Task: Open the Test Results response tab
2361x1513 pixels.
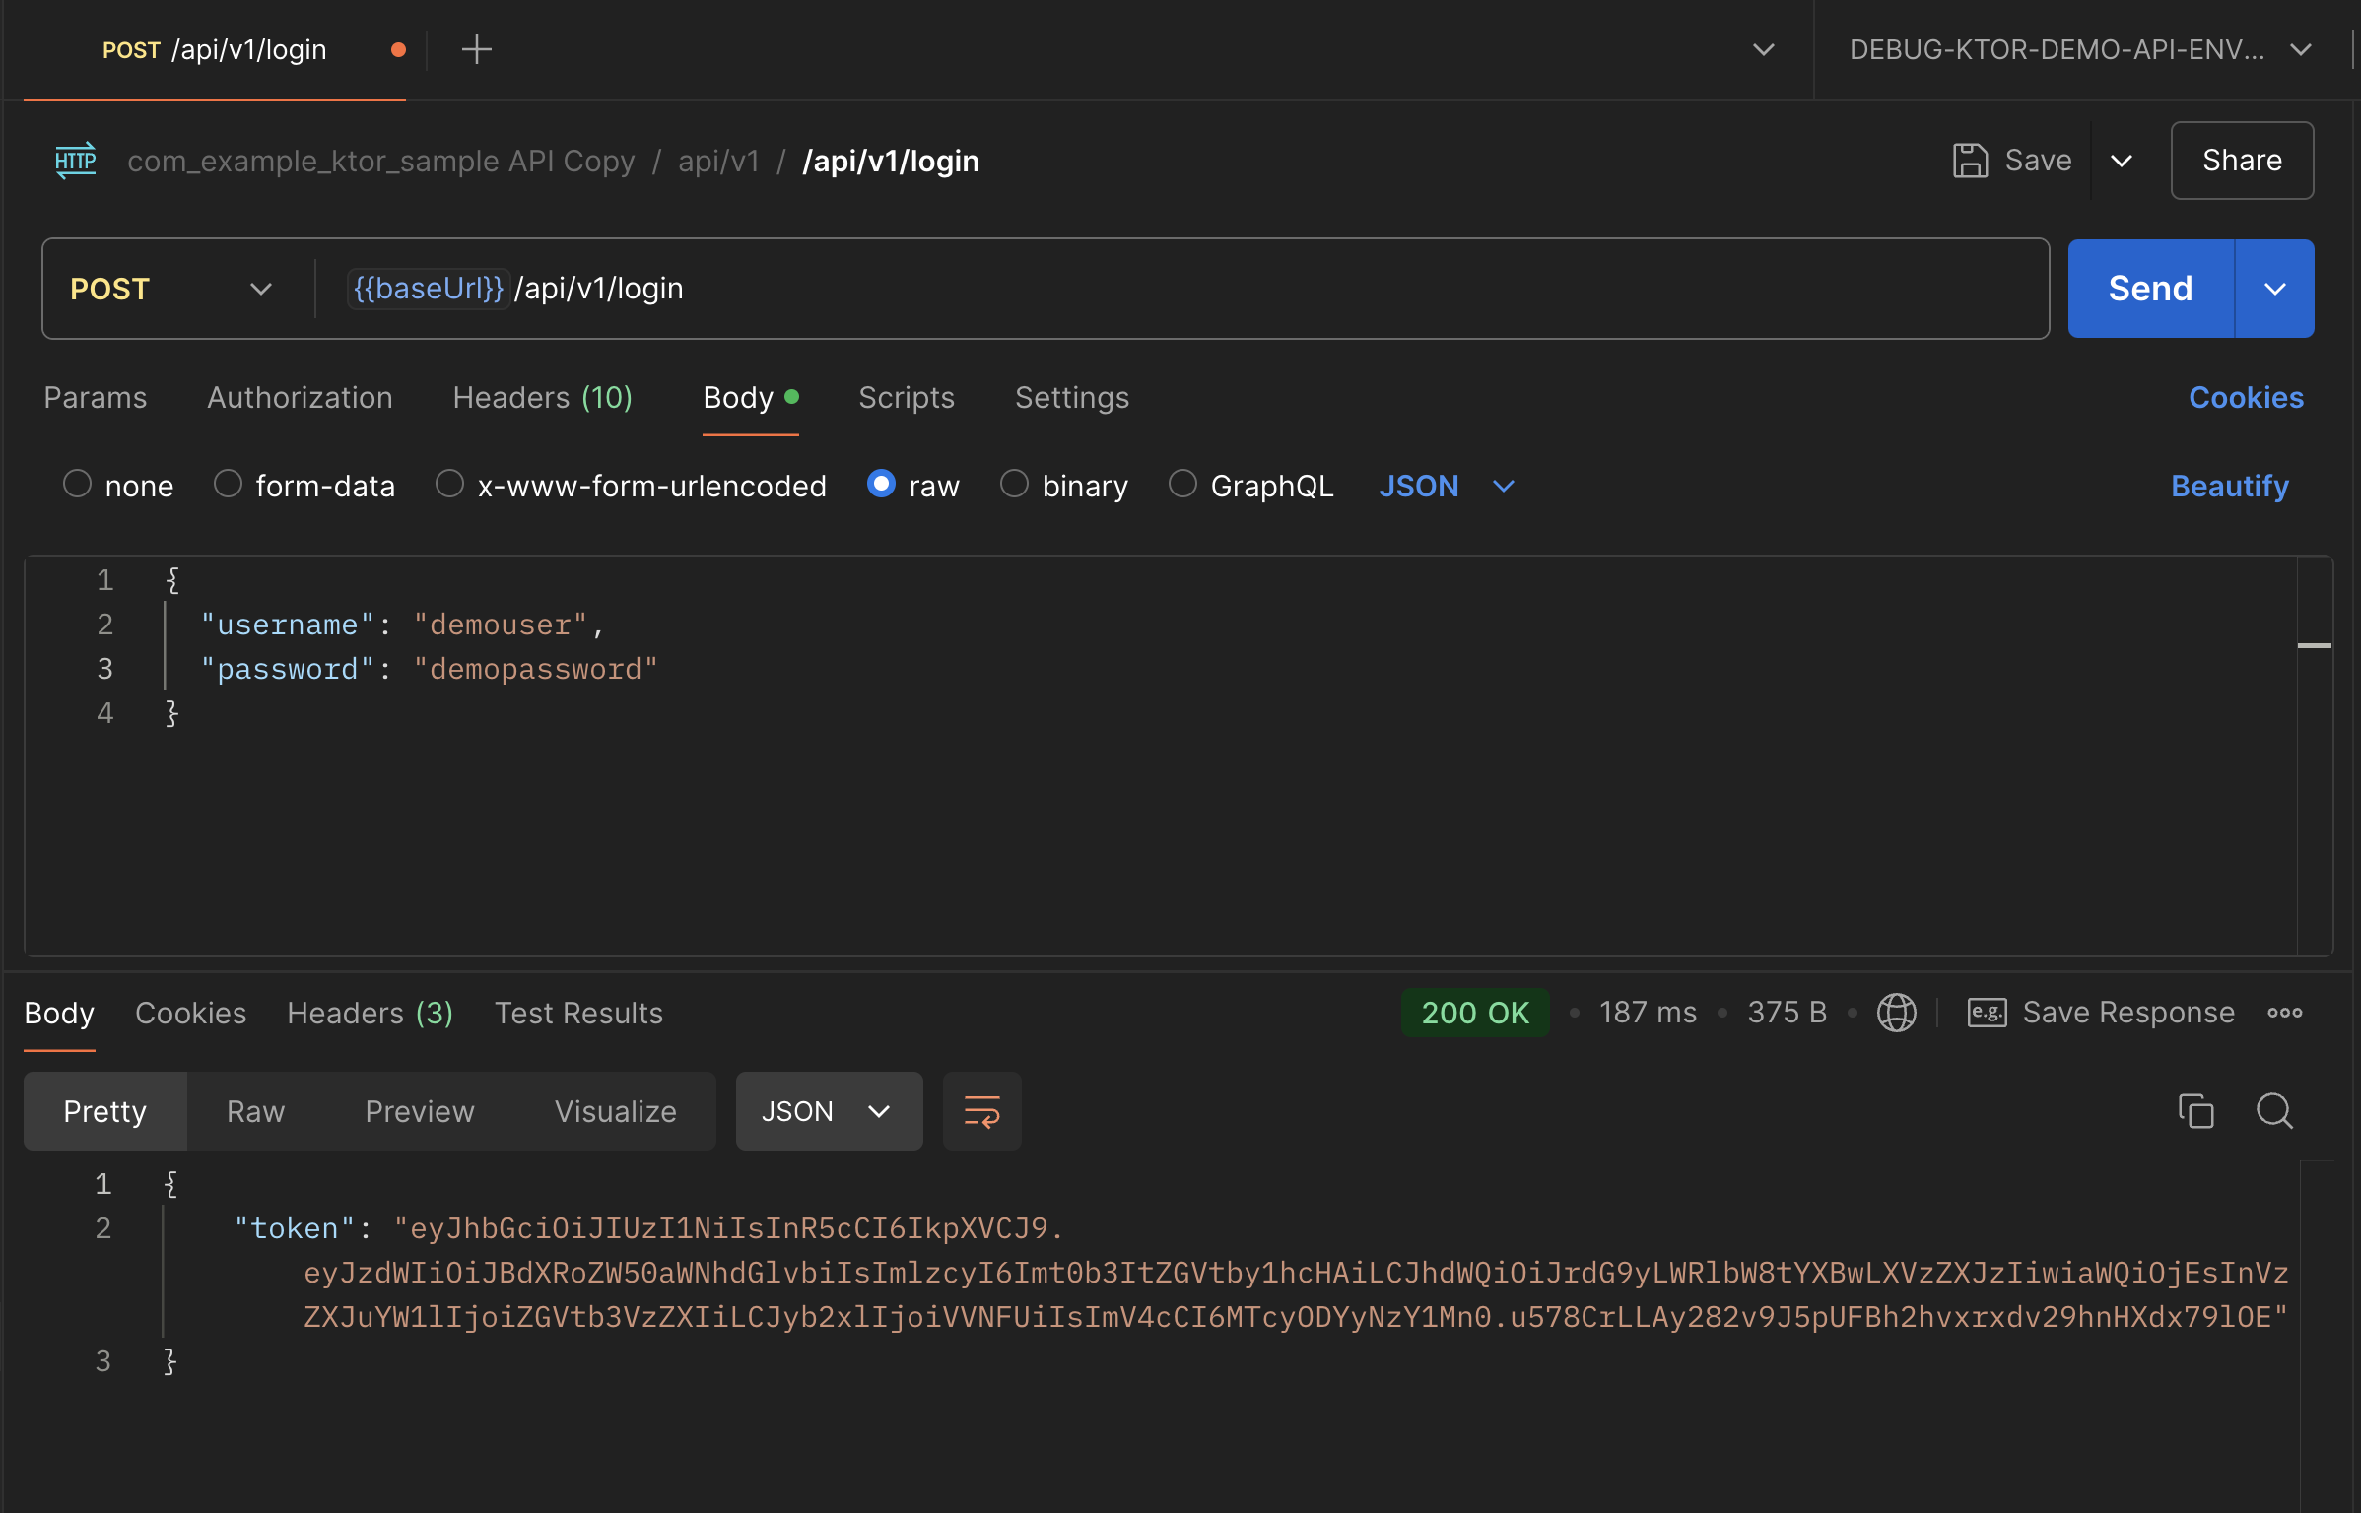Action: [x=578, y=1013]
